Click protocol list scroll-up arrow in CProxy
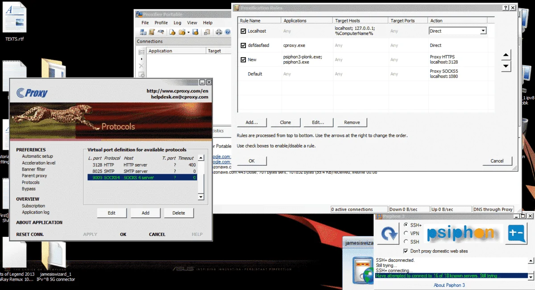535x290 pixels. tap(201, 158)
